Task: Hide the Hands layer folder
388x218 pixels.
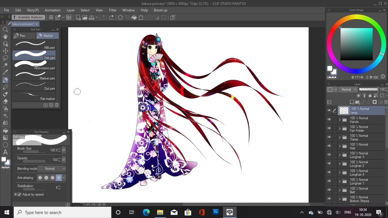Action: pyautogui.click(x=329, y=120)
